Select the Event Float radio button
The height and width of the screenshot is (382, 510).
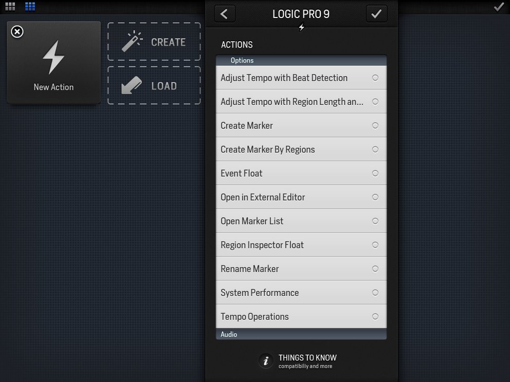coord(375,173)
